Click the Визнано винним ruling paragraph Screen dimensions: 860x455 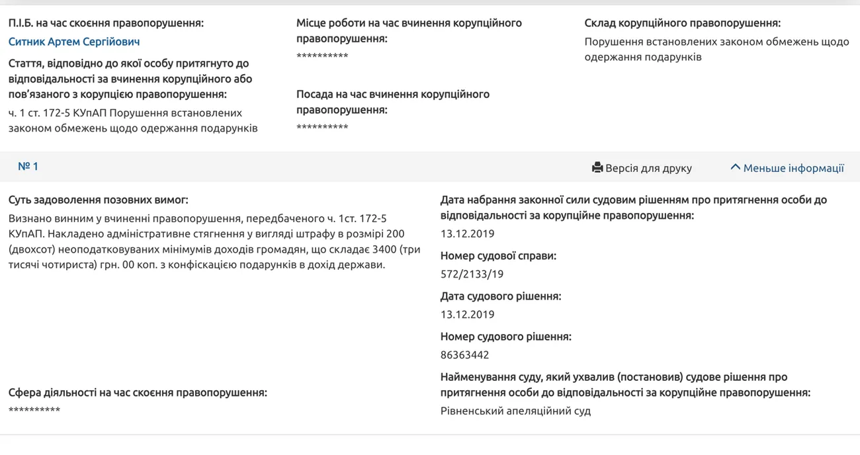point(212,241)
